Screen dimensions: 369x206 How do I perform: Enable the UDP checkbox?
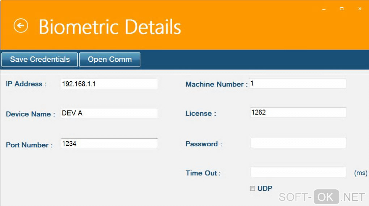click(x=253, y=189)
